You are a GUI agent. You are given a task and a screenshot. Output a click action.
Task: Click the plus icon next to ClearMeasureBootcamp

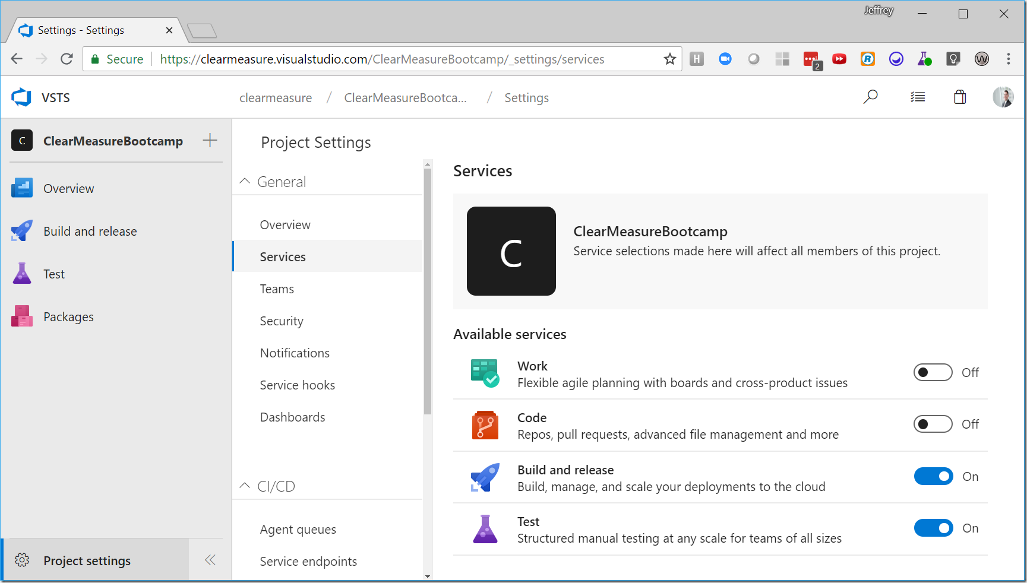tap(210, 141)
